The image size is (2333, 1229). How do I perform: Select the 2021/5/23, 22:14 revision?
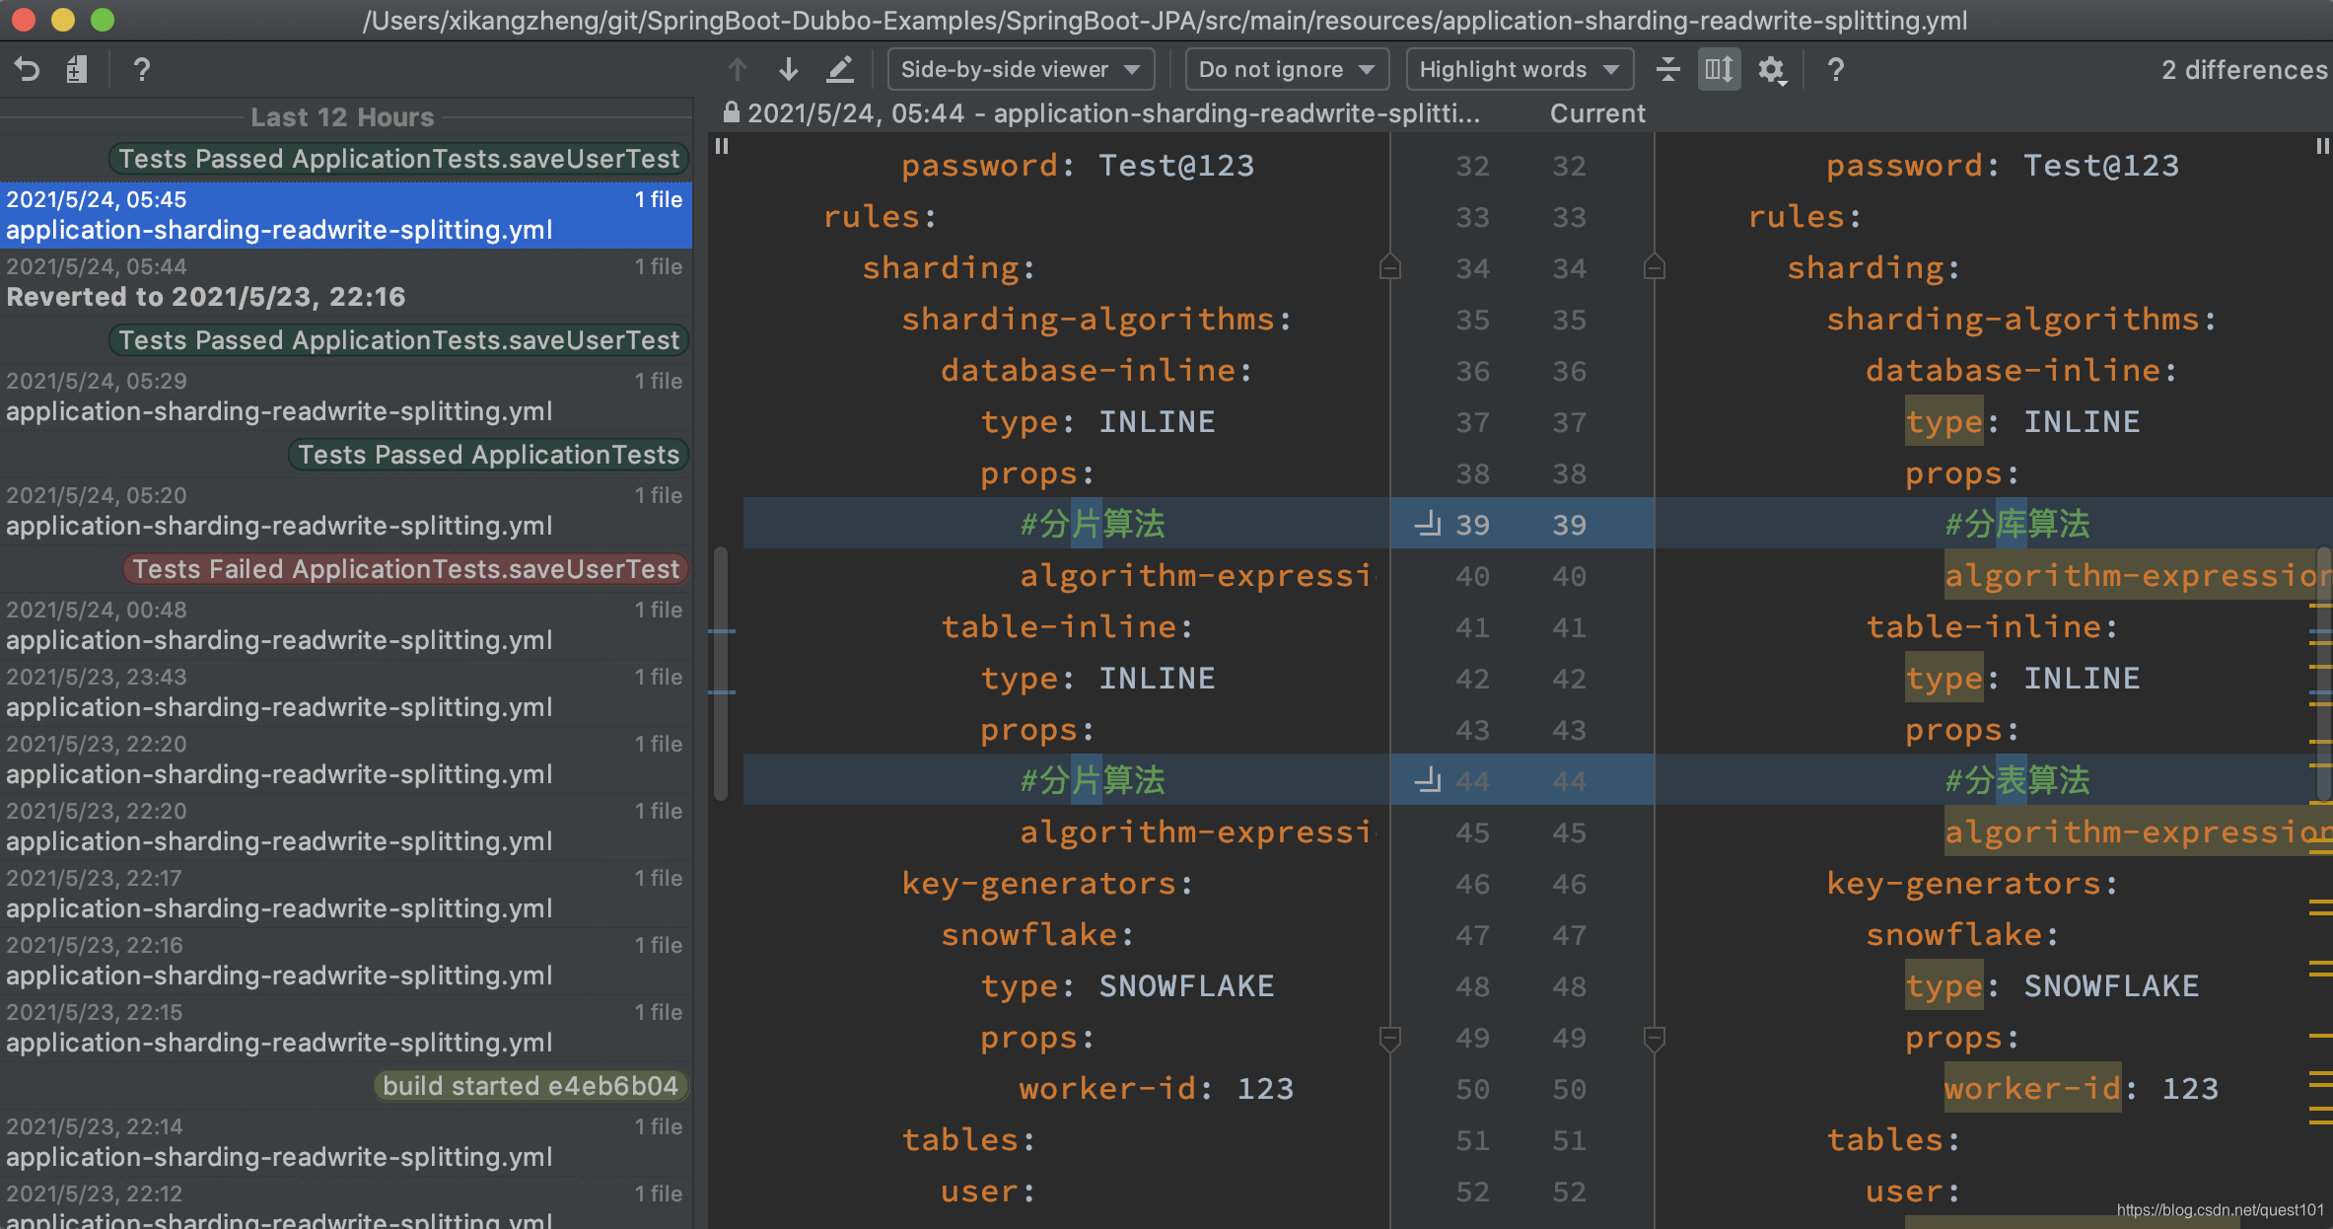(345, 1141)
